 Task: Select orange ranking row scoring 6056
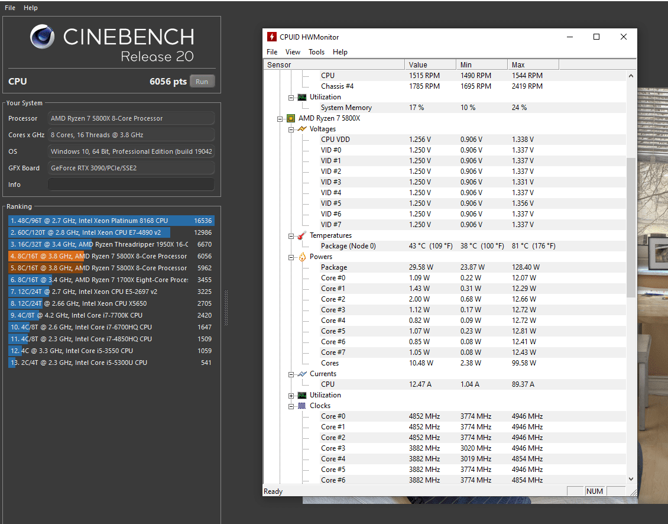111,256
